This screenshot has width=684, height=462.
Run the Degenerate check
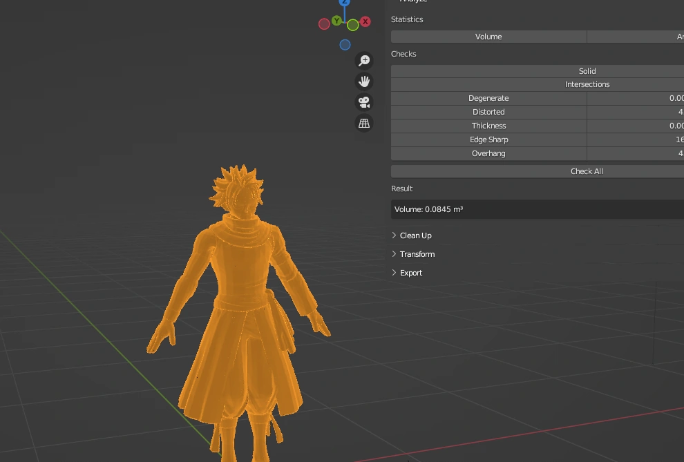click(488, 99)
